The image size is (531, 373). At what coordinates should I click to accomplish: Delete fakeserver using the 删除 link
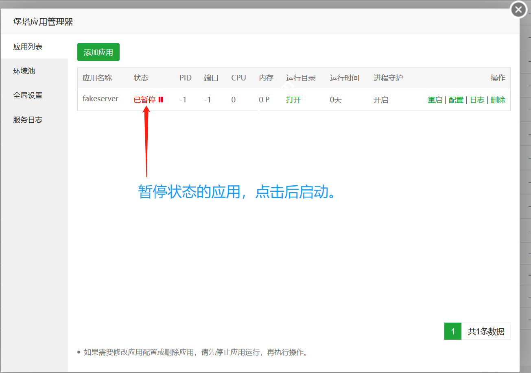coord(498,100)
